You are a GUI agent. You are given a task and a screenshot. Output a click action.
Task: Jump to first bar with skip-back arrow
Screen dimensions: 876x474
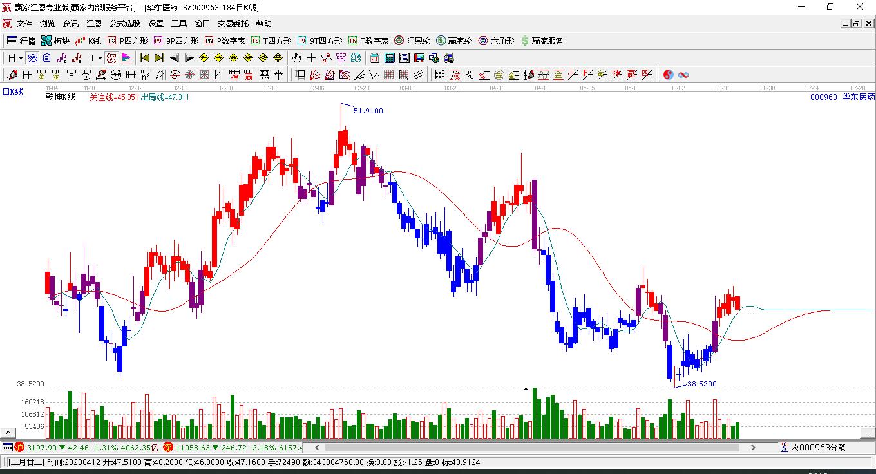coord(144,58)
